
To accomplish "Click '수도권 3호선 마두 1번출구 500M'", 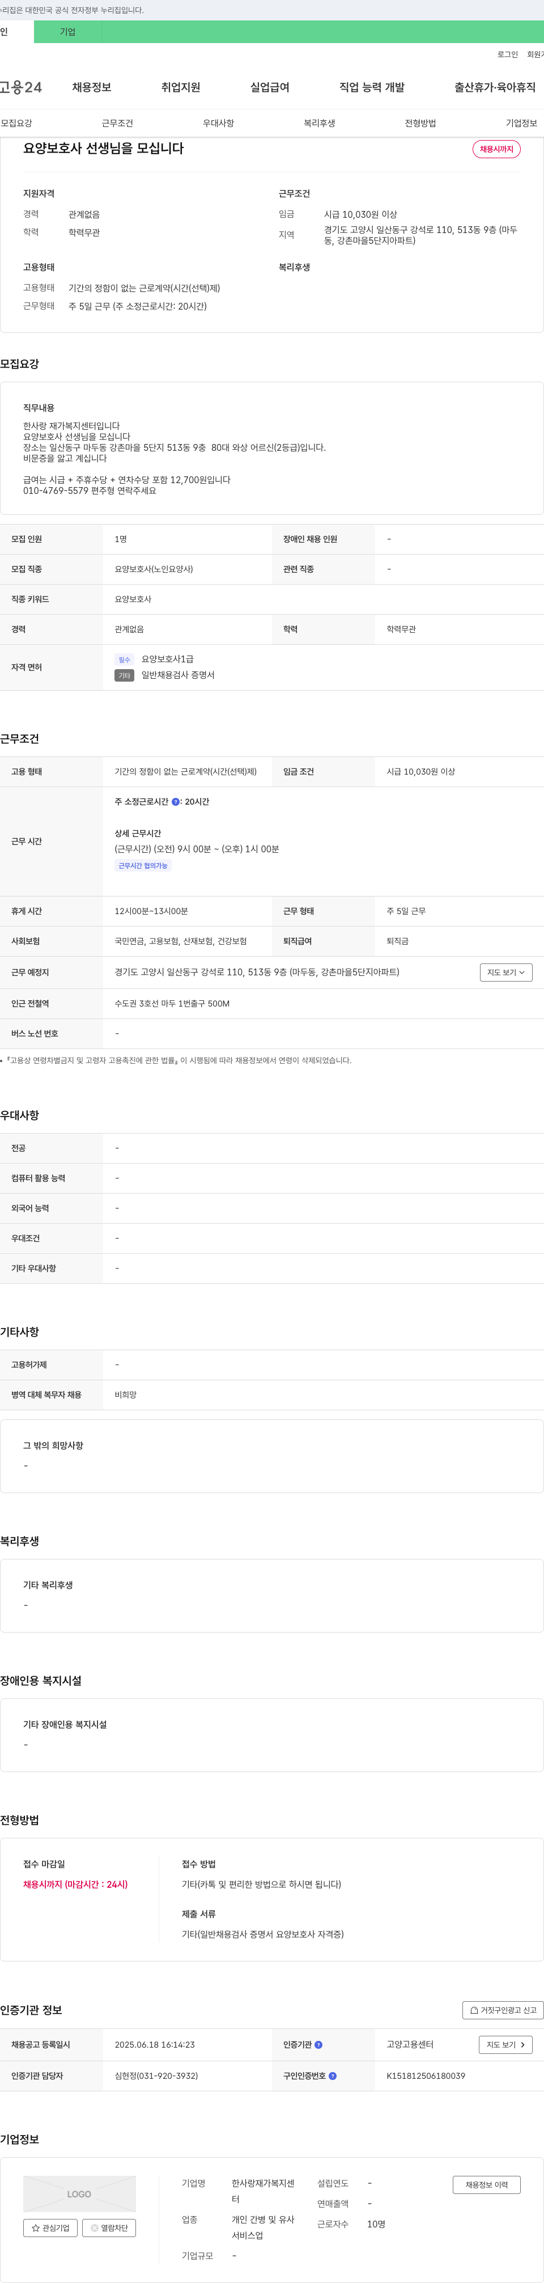I will click(x=172, y=1003).
